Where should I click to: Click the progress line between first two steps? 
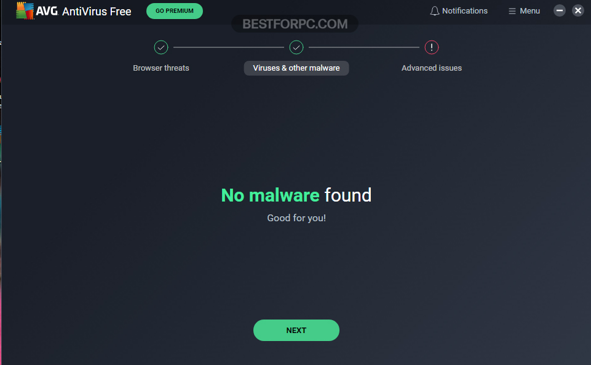(228, 47)
